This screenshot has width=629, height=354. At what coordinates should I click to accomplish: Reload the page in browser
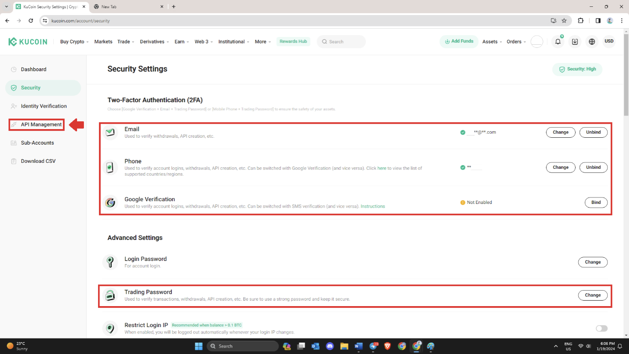tap(31, 21)
